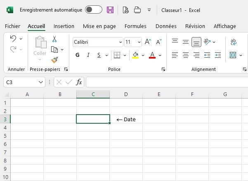
Task: Click the increase font size icon
Action: [148, 42]
